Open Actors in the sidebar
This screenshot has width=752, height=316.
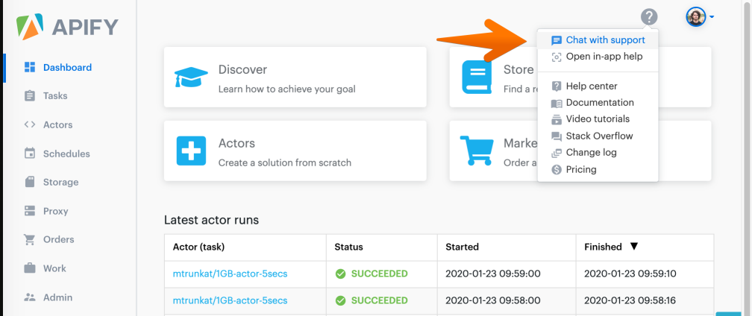pos(57,124)
